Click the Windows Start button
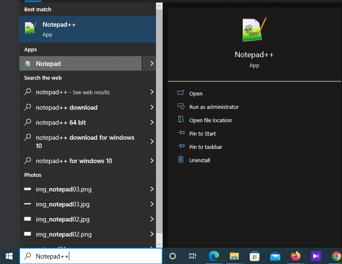Screen dimensions: 342x264 coord(9,256)
